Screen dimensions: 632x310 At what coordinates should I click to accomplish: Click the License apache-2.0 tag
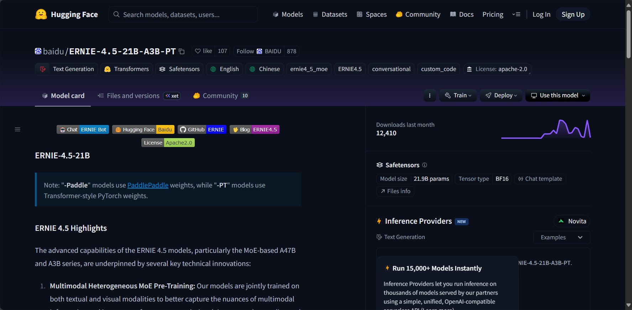point(497,69)
